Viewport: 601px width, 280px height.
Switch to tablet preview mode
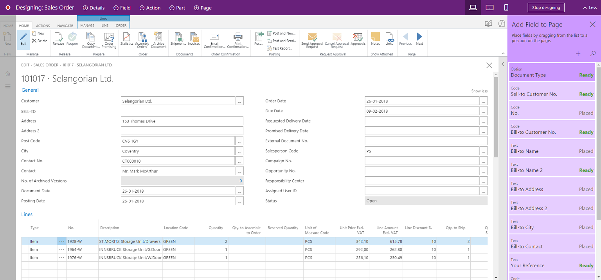click(489, 7)
